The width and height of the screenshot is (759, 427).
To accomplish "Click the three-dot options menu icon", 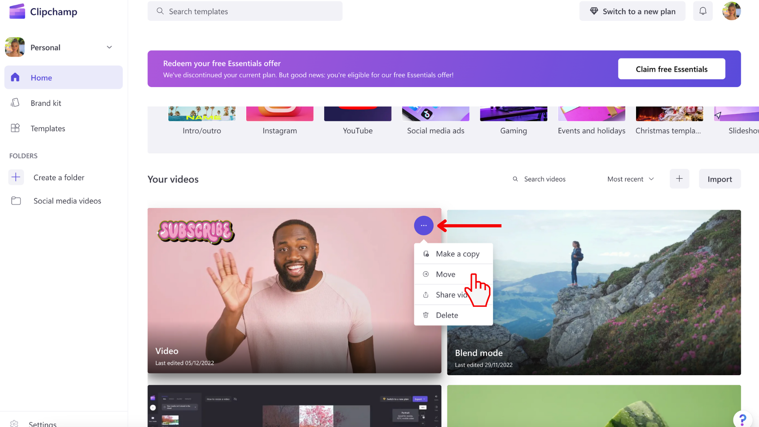I will pos(423,225).
